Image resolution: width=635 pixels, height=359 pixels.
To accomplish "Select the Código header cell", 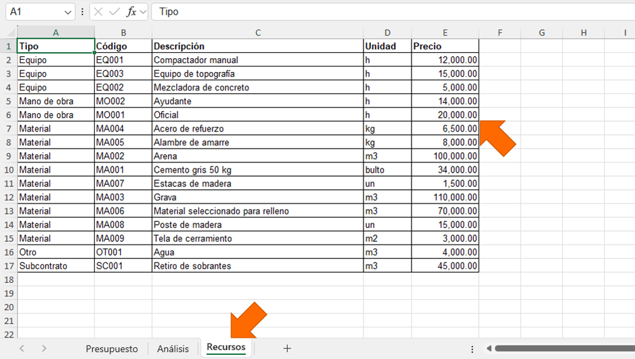I will tap(123, 46).
